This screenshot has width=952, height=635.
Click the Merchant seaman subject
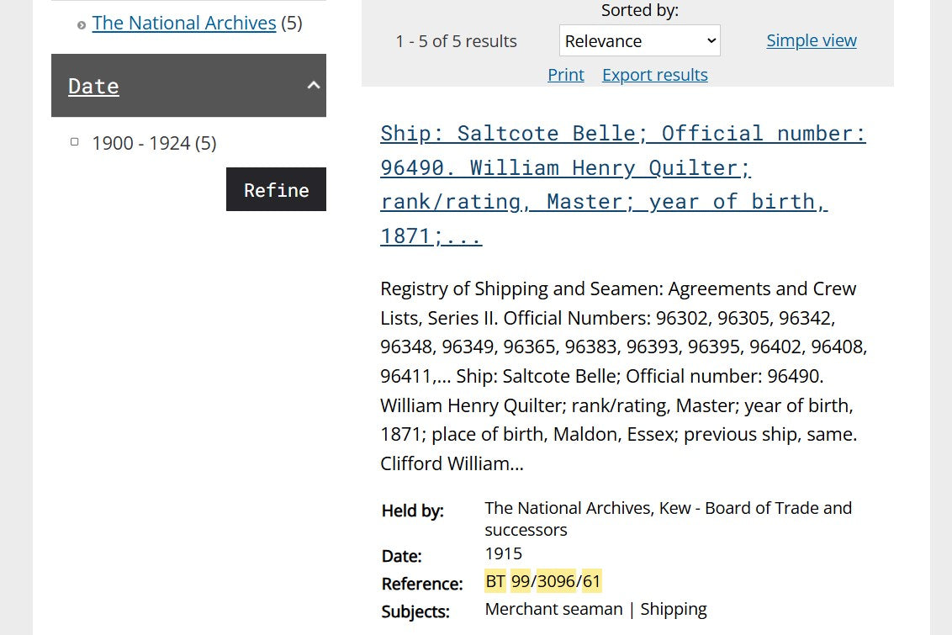pos(553,609)
